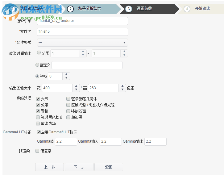Edit the 文件名 field finish5
The image size is (224, 175).
(x=82, y=32)
